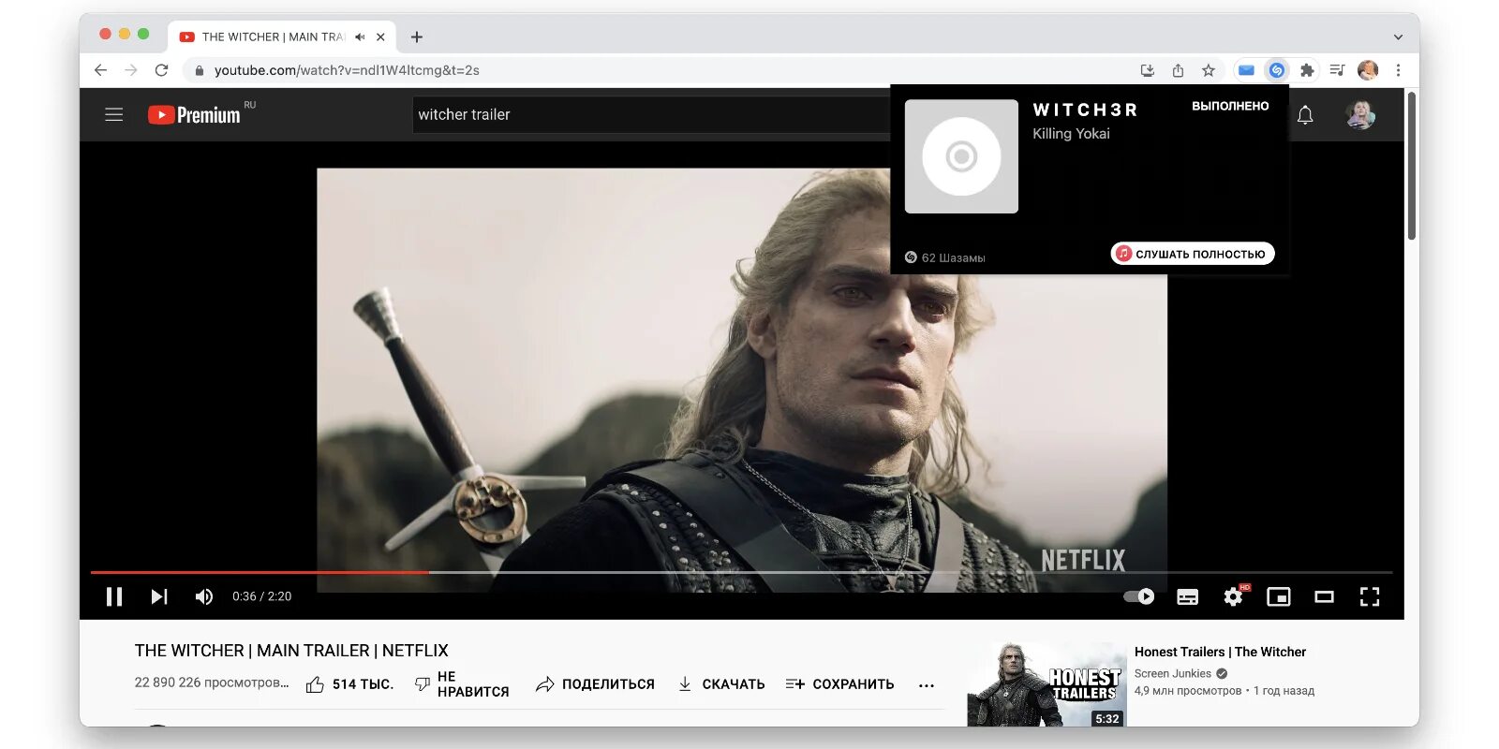Open Screen Junkies channel link
This screenshot has height=749, width=1499.
pos(1172,673)
